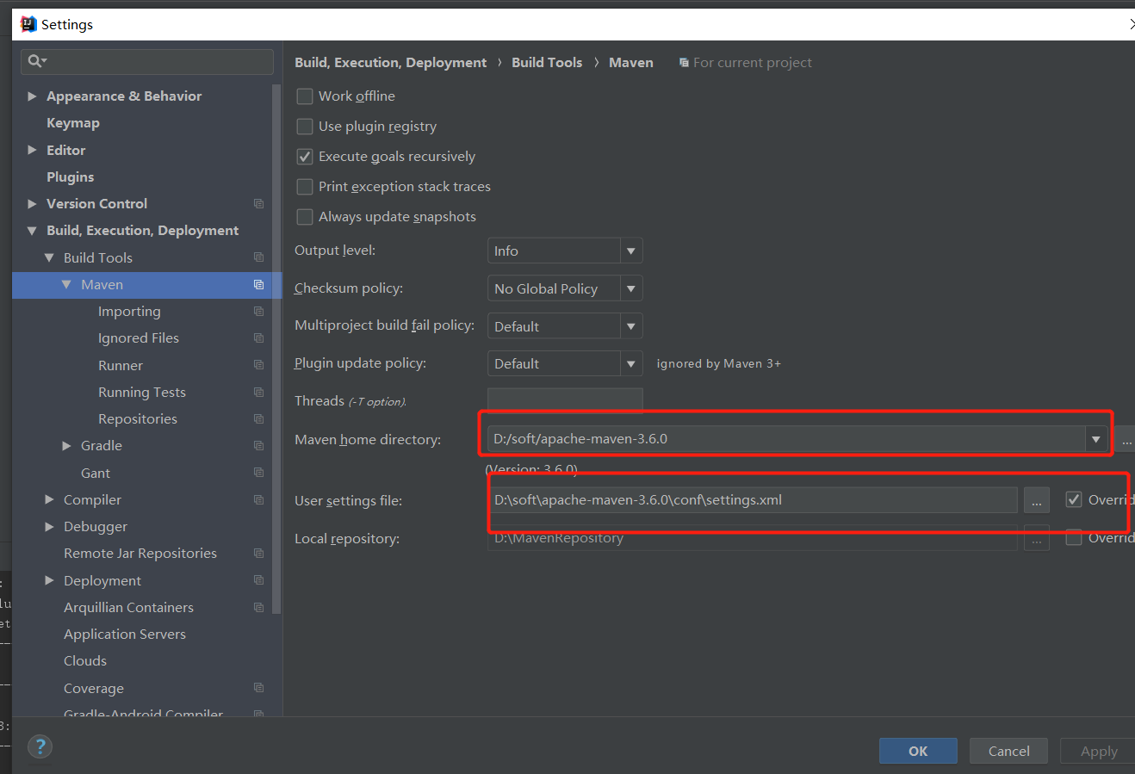Image resolution: width=1135 pixels, height=774 pixels.
Task: Click the 'For current project' scope icon
Action: tap(685, 62)
